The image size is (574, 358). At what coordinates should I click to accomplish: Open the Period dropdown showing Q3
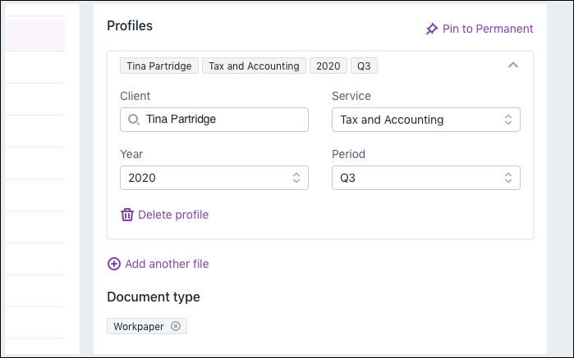click(425, 178)
